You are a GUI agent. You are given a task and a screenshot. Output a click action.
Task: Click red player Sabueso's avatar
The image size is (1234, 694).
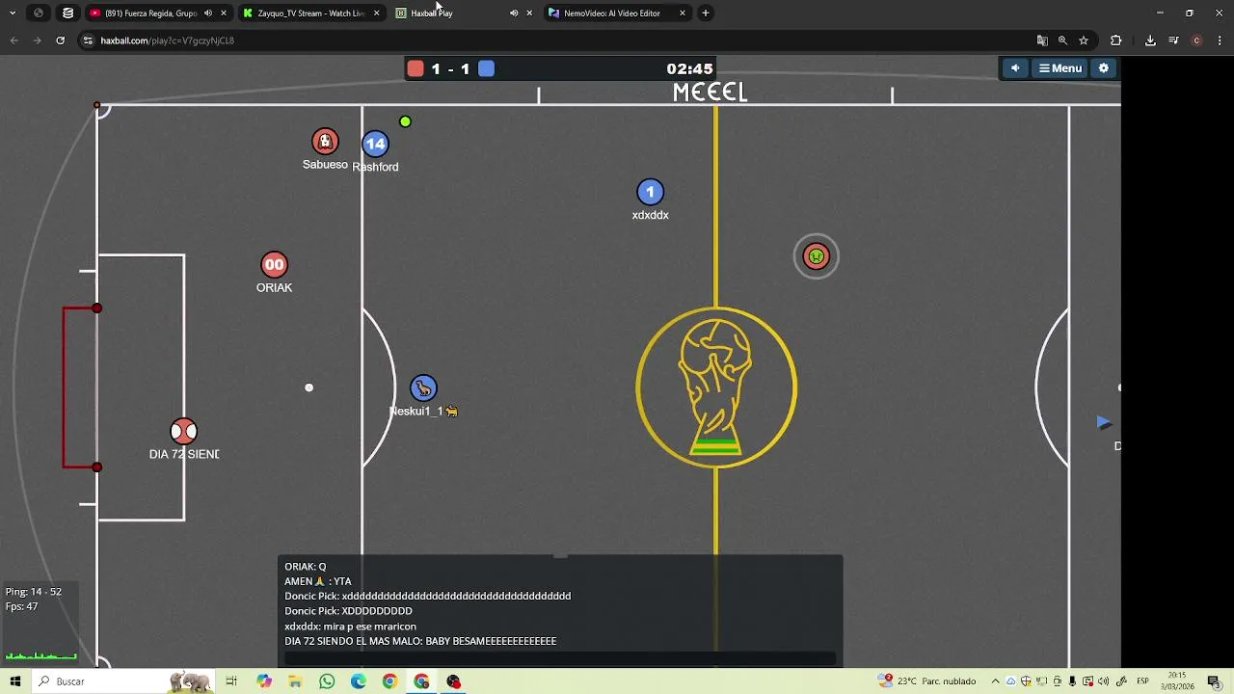coord(325,142)
